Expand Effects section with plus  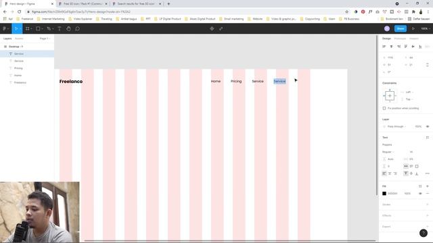pos(428,216)
